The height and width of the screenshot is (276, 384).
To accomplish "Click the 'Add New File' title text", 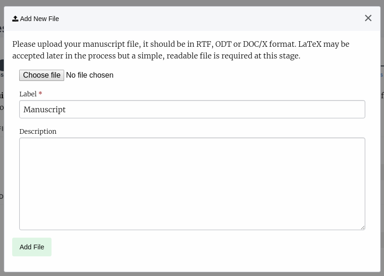I will (39, 19).
